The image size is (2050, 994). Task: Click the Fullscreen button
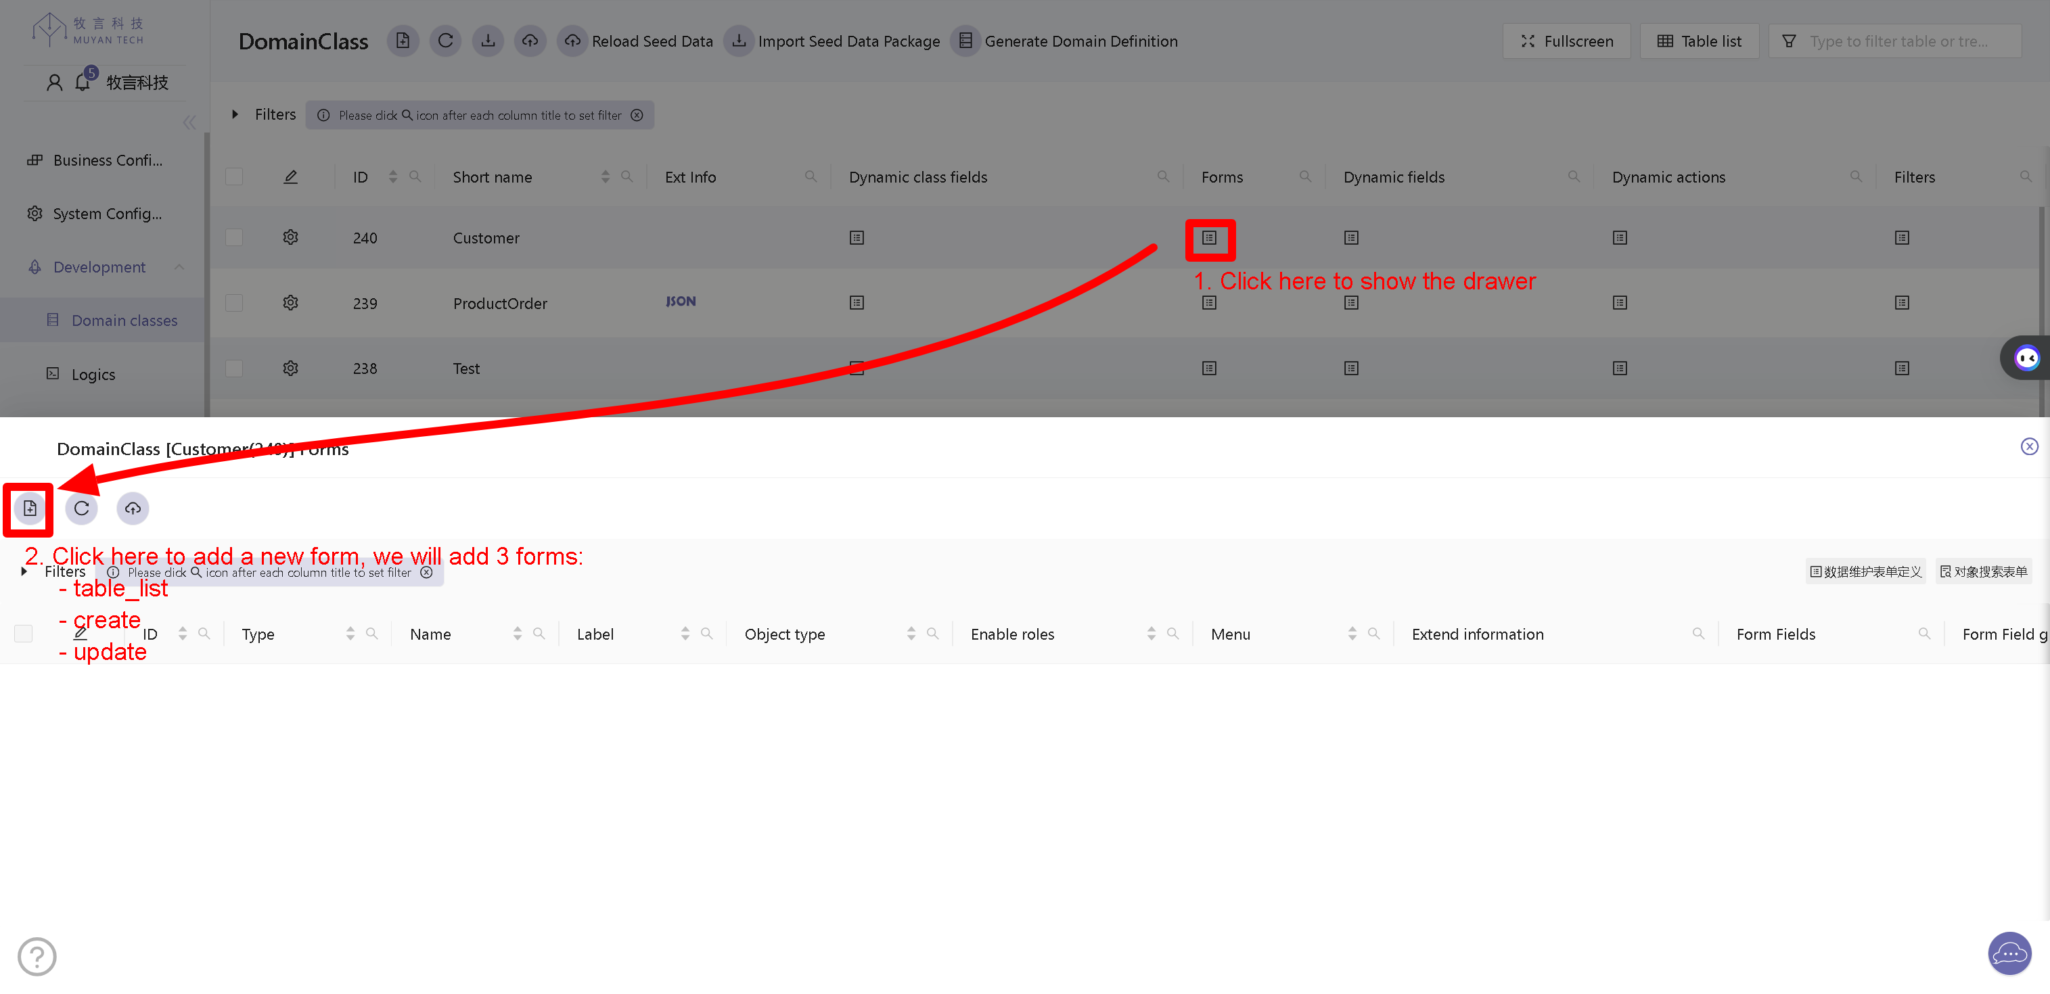coord(1566,41)
